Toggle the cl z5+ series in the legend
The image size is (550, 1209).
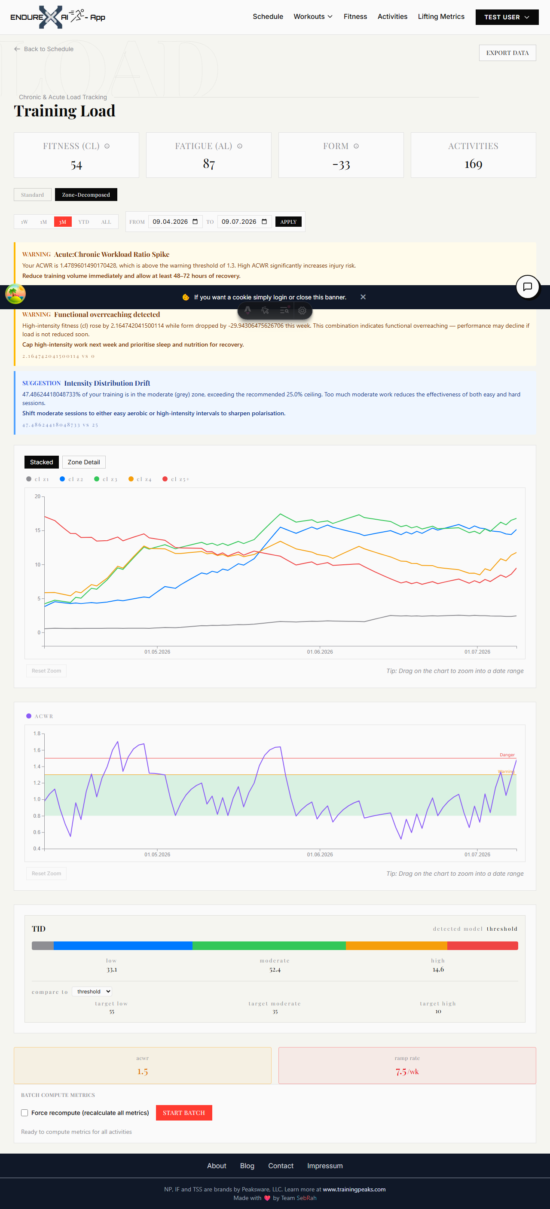(176, 479)
